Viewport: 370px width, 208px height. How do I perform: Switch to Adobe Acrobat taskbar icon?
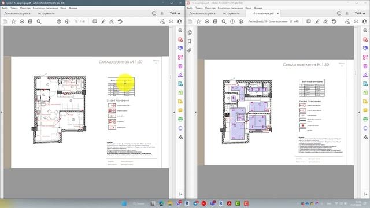point(229,203)
